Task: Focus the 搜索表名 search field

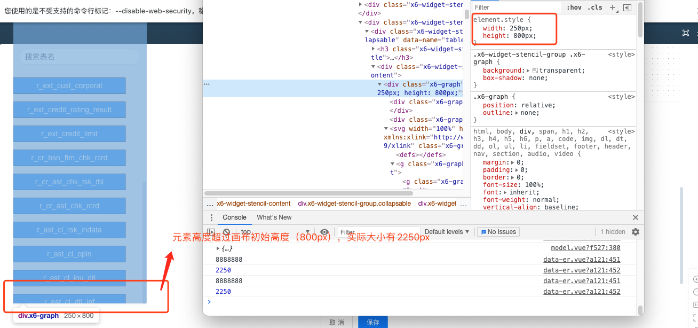Action: coord(80,57)
